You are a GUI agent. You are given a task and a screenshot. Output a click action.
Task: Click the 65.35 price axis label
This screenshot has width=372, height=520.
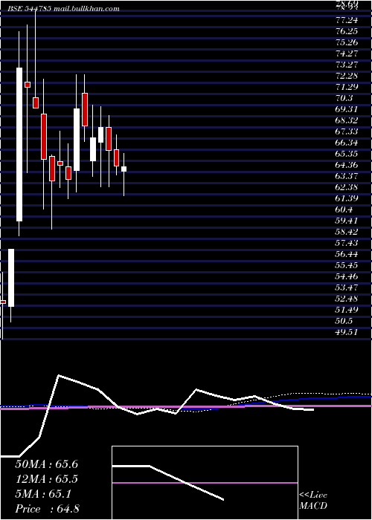(347, 154)
